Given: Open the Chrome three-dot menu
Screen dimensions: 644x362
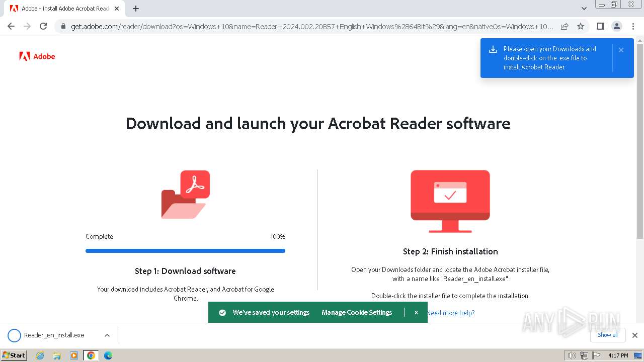Looking at the screenshot, I should coord(633,26).
